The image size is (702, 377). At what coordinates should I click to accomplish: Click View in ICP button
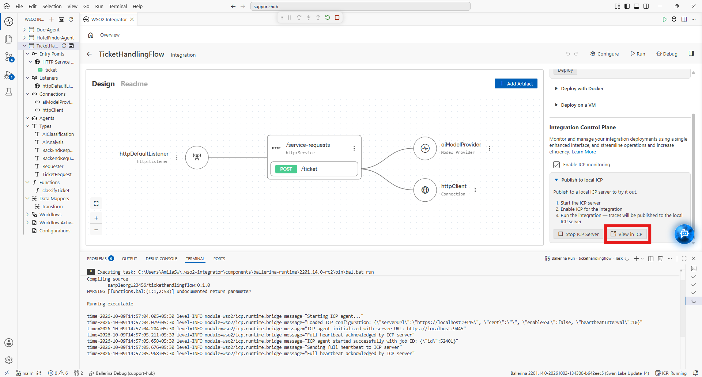coord(627,234)
